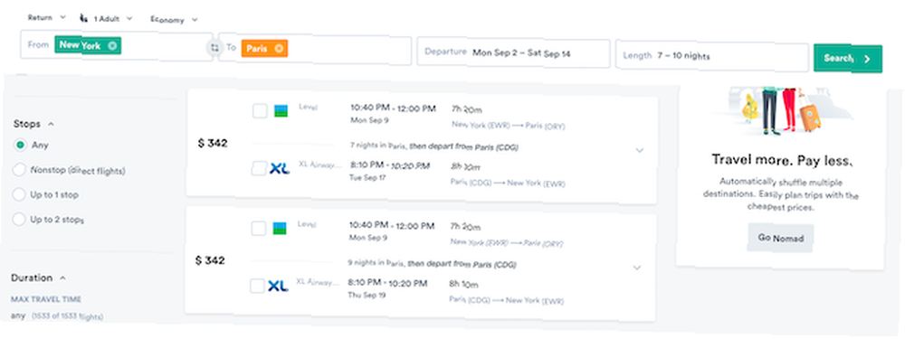This screenshot has height=339, width=905.
Task: Click the green Search button
Action: click(x=848, y=58)
